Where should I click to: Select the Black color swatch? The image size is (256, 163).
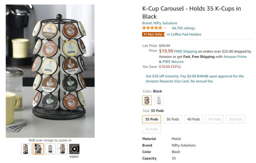(x=147, y=100)
